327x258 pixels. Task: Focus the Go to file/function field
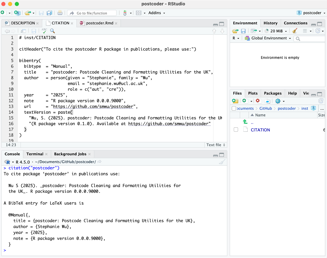click(92, 13)
